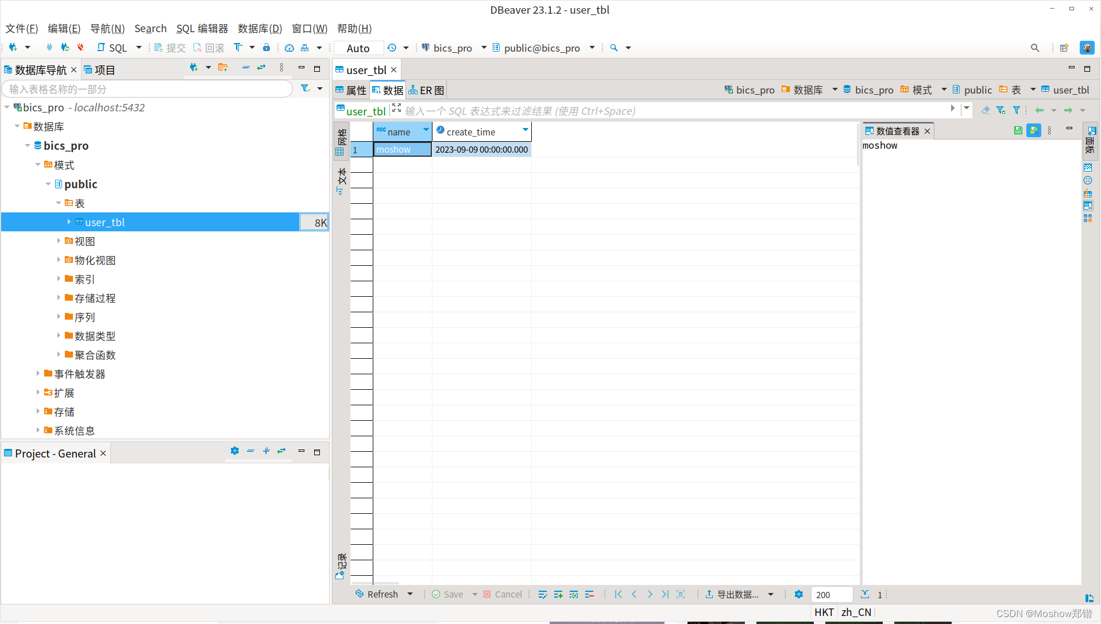Screen dimensions: 1101x624
Task: Switch to the 项目 tab
Action: pos(100,70)
